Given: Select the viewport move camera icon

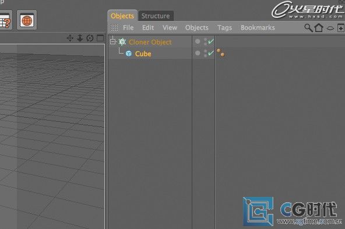Looking at the screenshot, I should (70, 38).
